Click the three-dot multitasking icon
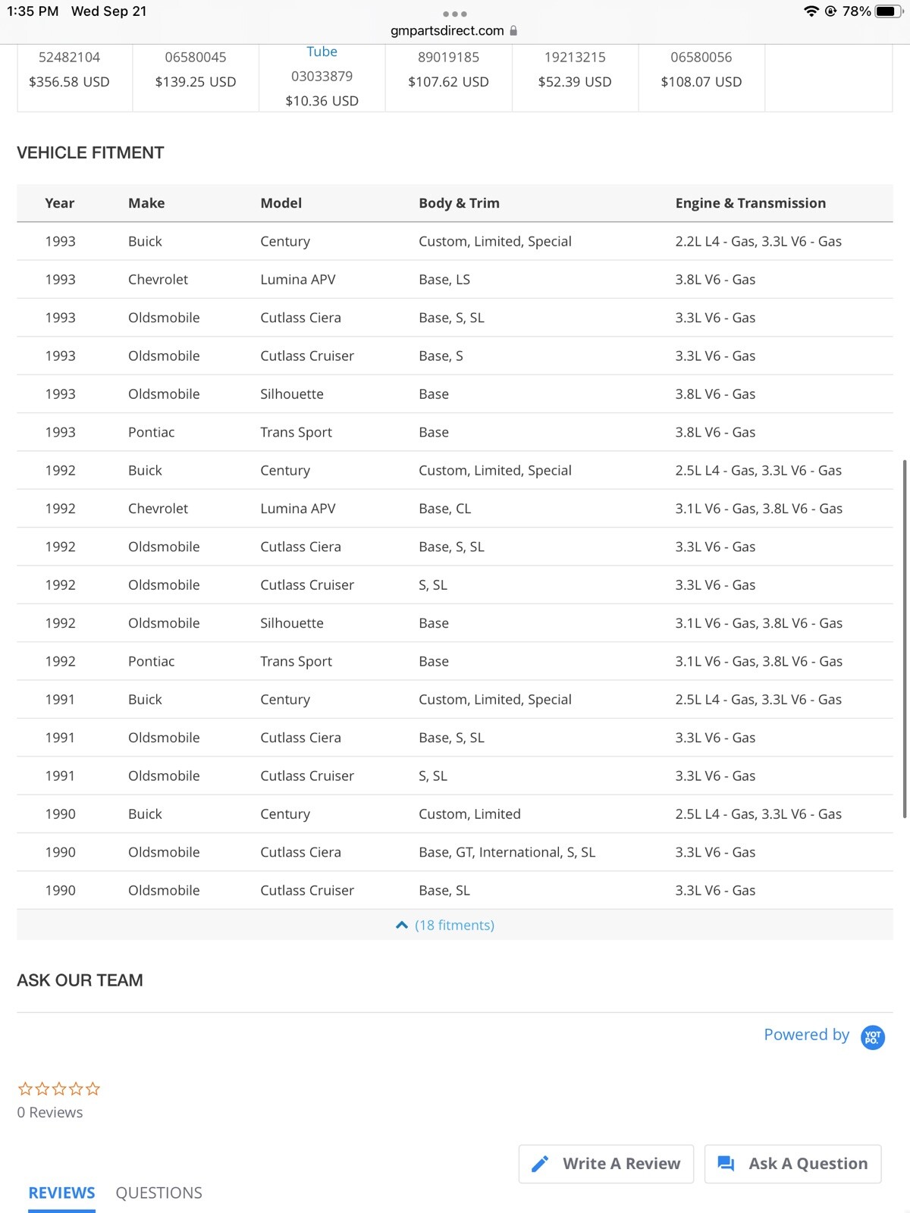This screenshot has height=1213, width=910. pyautogui.click(x=454, y=14)
